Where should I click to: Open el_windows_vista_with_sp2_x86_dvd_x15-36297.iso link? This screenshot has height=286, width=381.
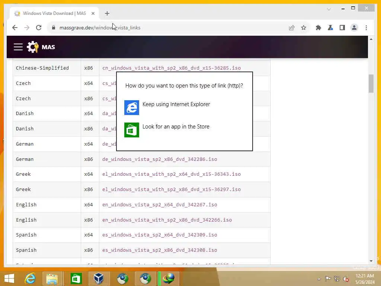pos(172,190)
